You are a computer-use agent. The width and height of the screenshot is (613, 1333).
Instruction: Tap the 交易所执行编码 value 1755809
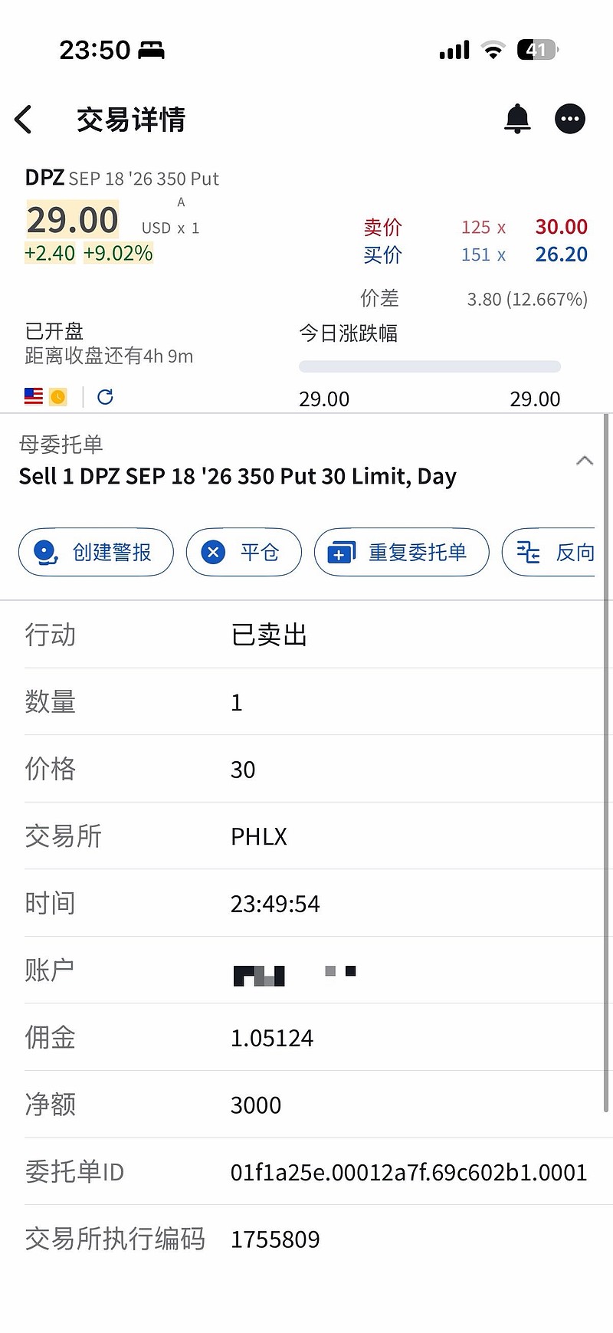point(275,1239)
